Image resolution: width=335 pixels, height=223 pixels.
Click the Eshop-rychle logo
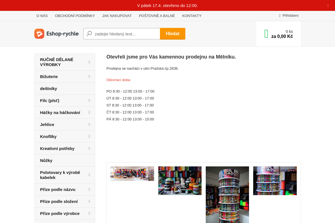click(56, 34)
